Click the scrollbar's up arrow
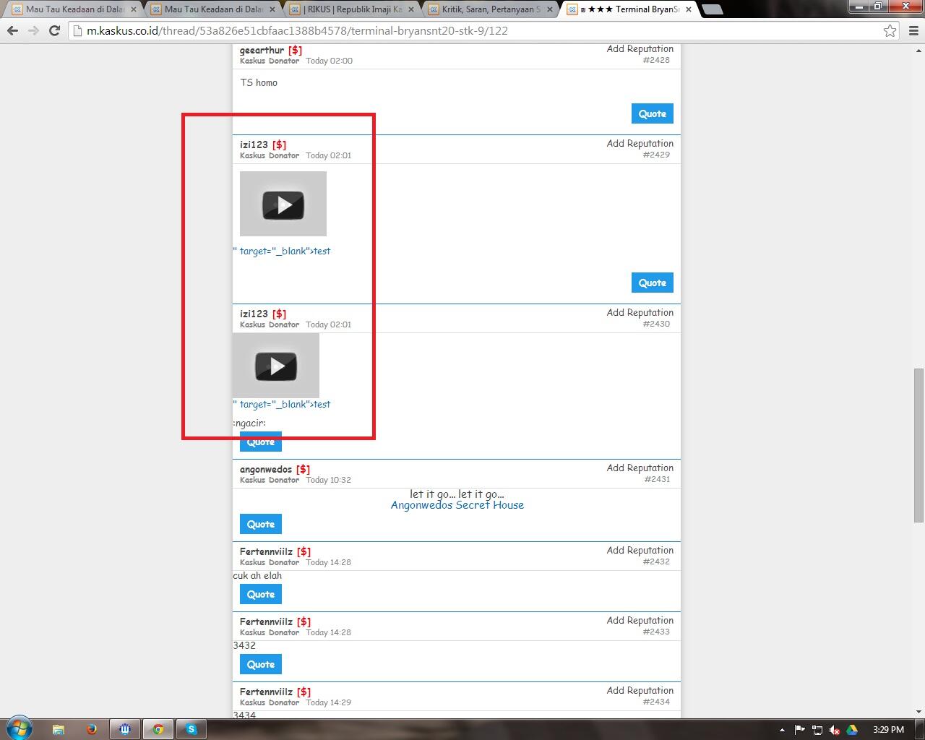Screen dimensions: 925x740 tap(918, 50)
